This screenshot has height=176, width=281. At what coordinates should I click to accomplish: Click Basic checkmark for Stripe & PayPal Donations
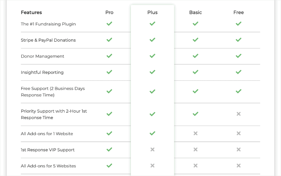coord(195,40)
